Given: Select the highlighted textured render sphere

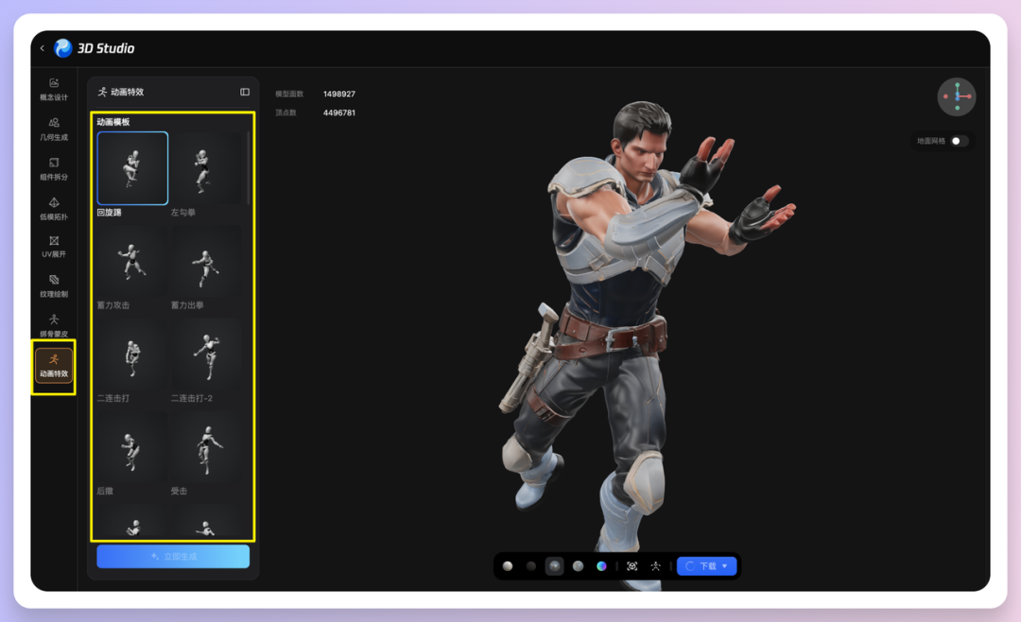Looking at the screenshot, I should [x=554, y=566].
